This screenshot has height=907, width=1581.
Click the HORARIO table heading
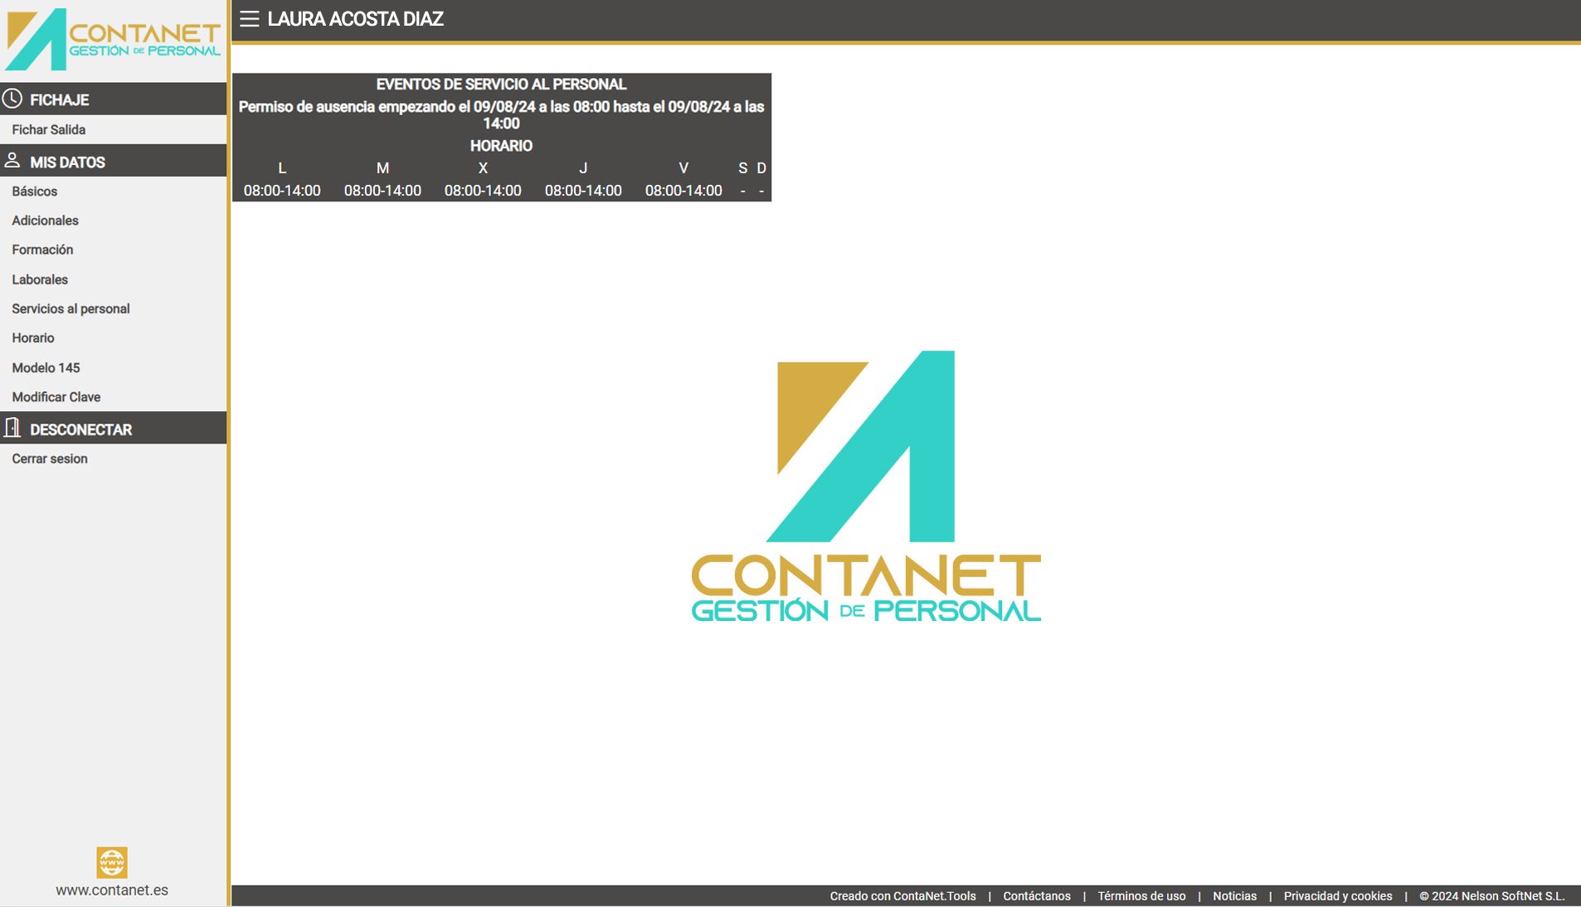point(501,146)
